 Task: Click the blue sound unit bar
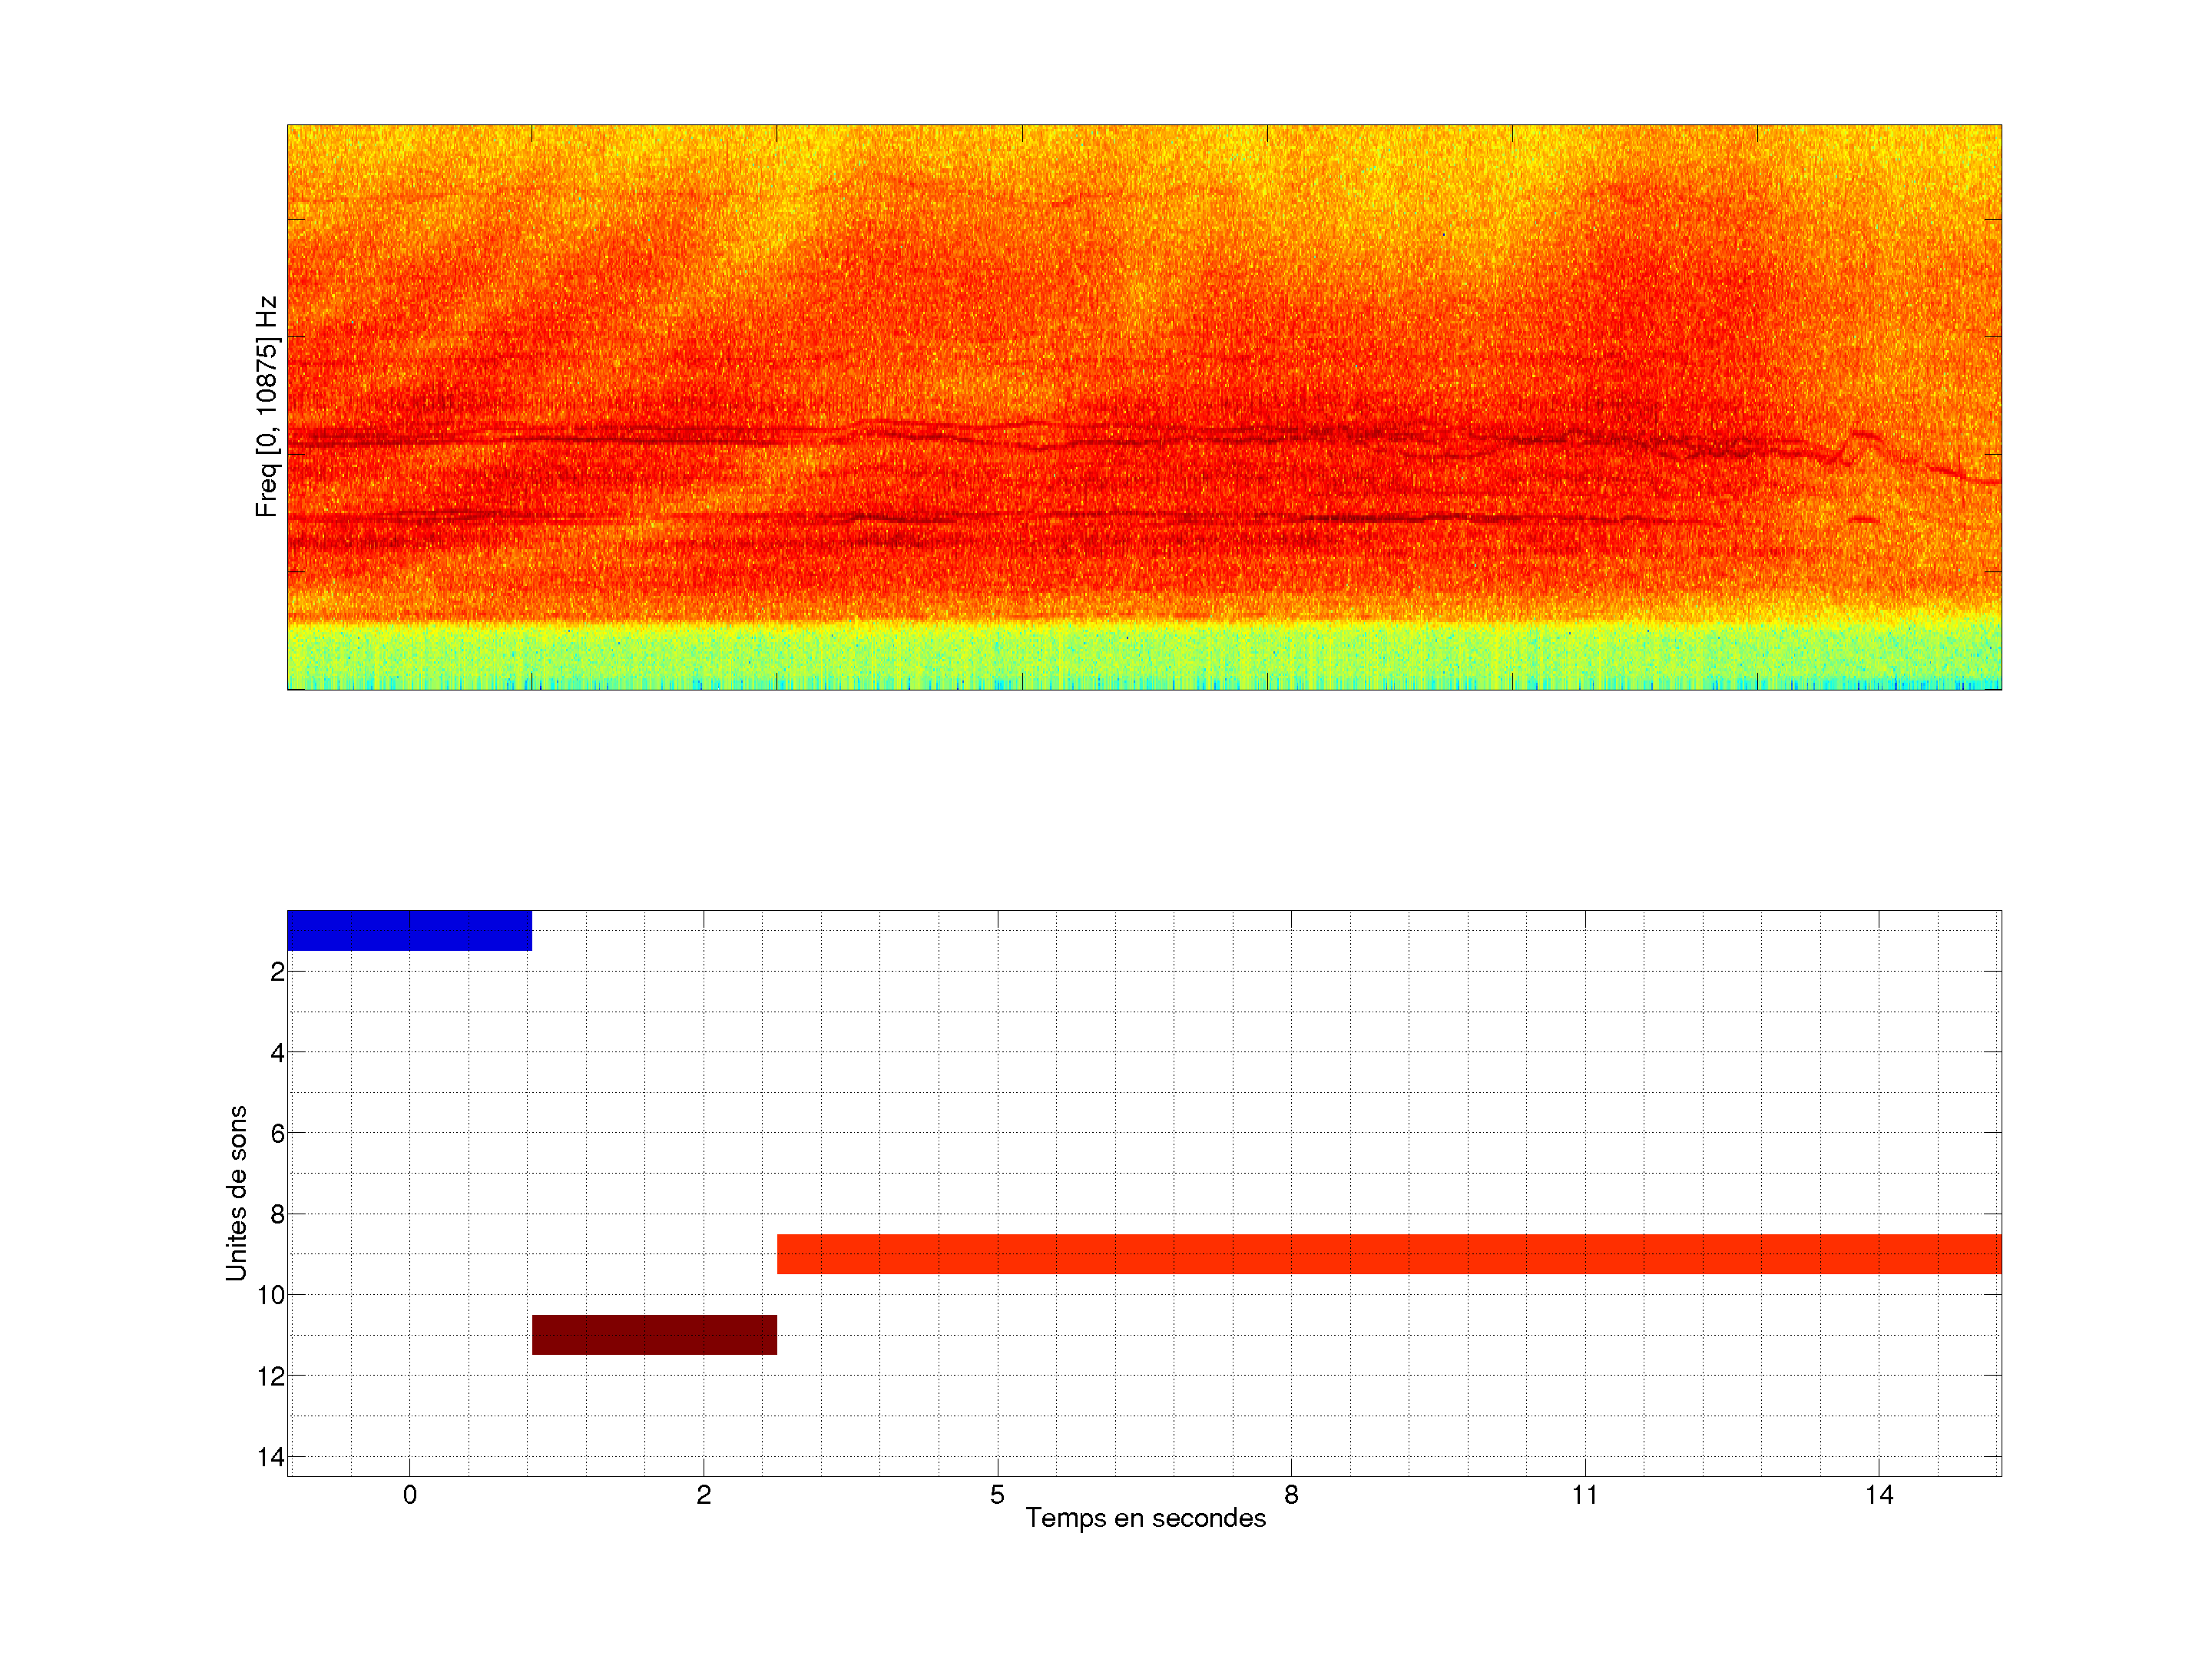(409, 930)
